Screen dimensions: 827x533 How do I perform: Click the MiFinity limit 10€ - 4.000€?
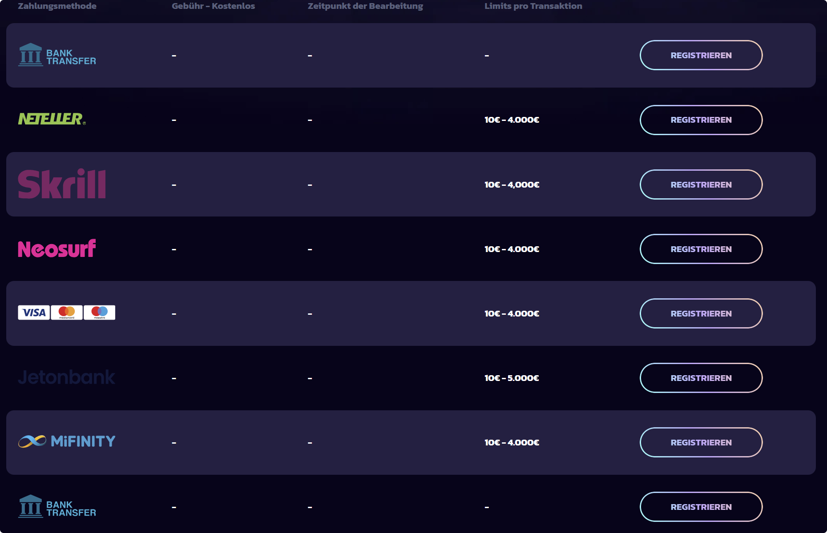(x=512, y=442)
